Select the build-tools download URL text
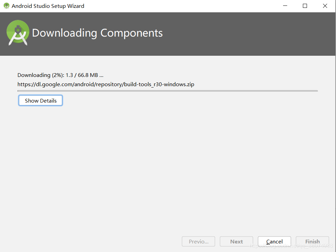Image resolution: width=336 pixels, height=252 pixels. 106,84
